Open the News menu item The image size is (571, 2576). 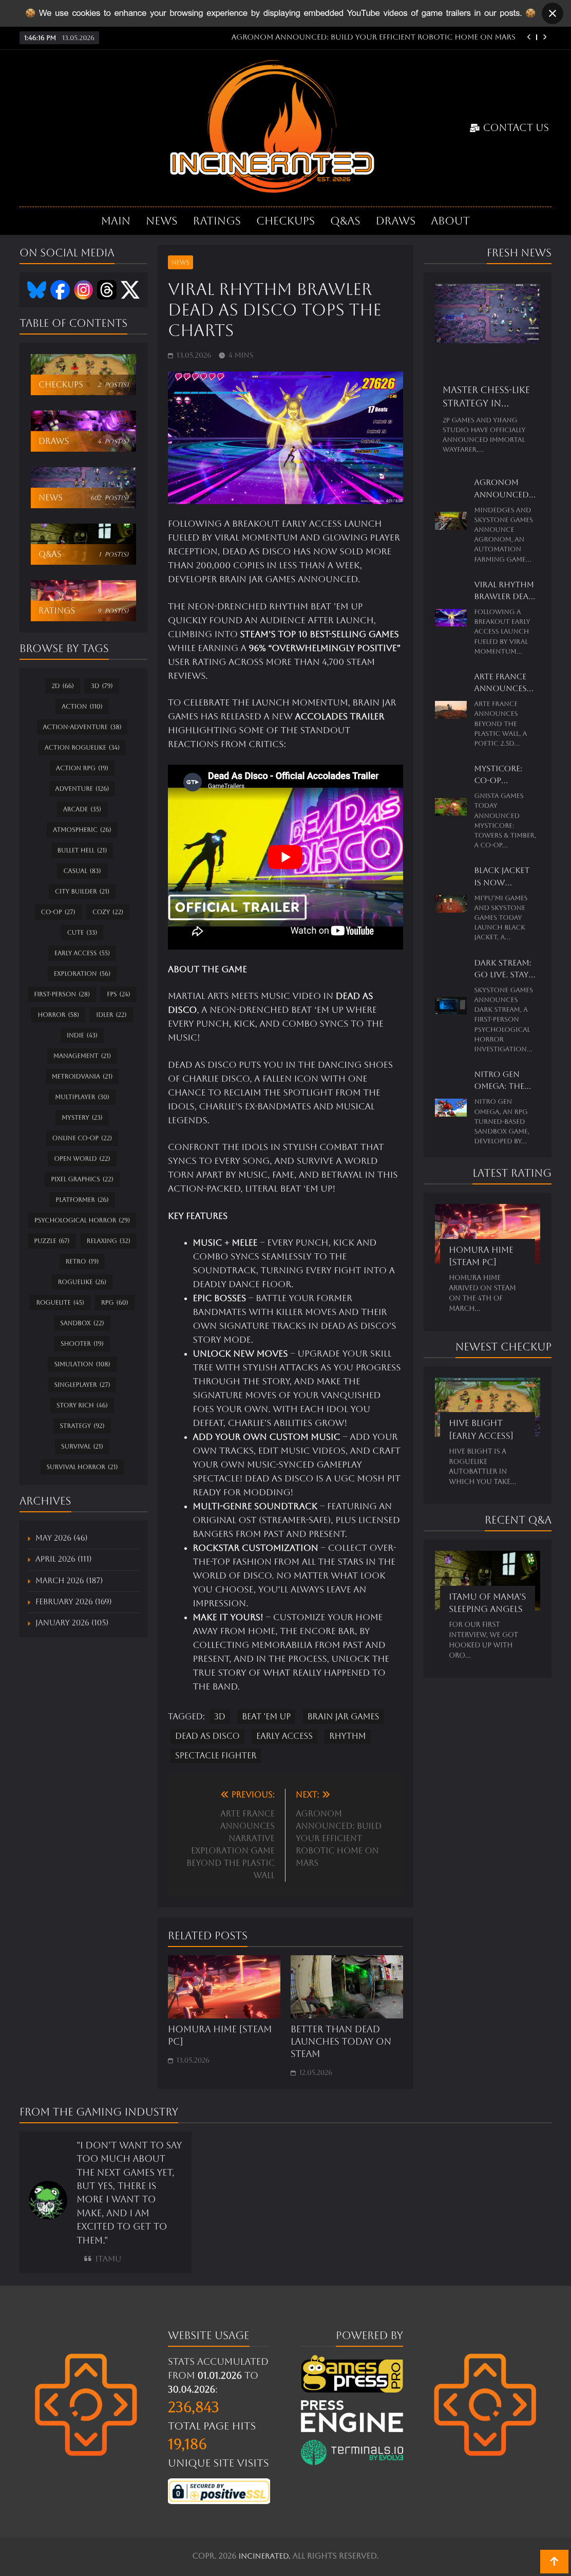click(x=161, y=221)
